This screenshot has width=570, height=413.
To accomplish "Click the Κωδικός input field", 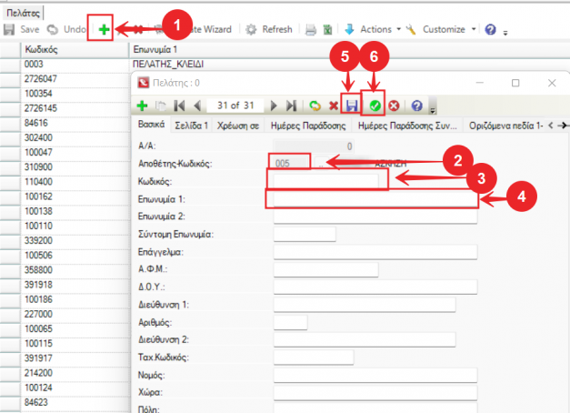I will [325, 181].
